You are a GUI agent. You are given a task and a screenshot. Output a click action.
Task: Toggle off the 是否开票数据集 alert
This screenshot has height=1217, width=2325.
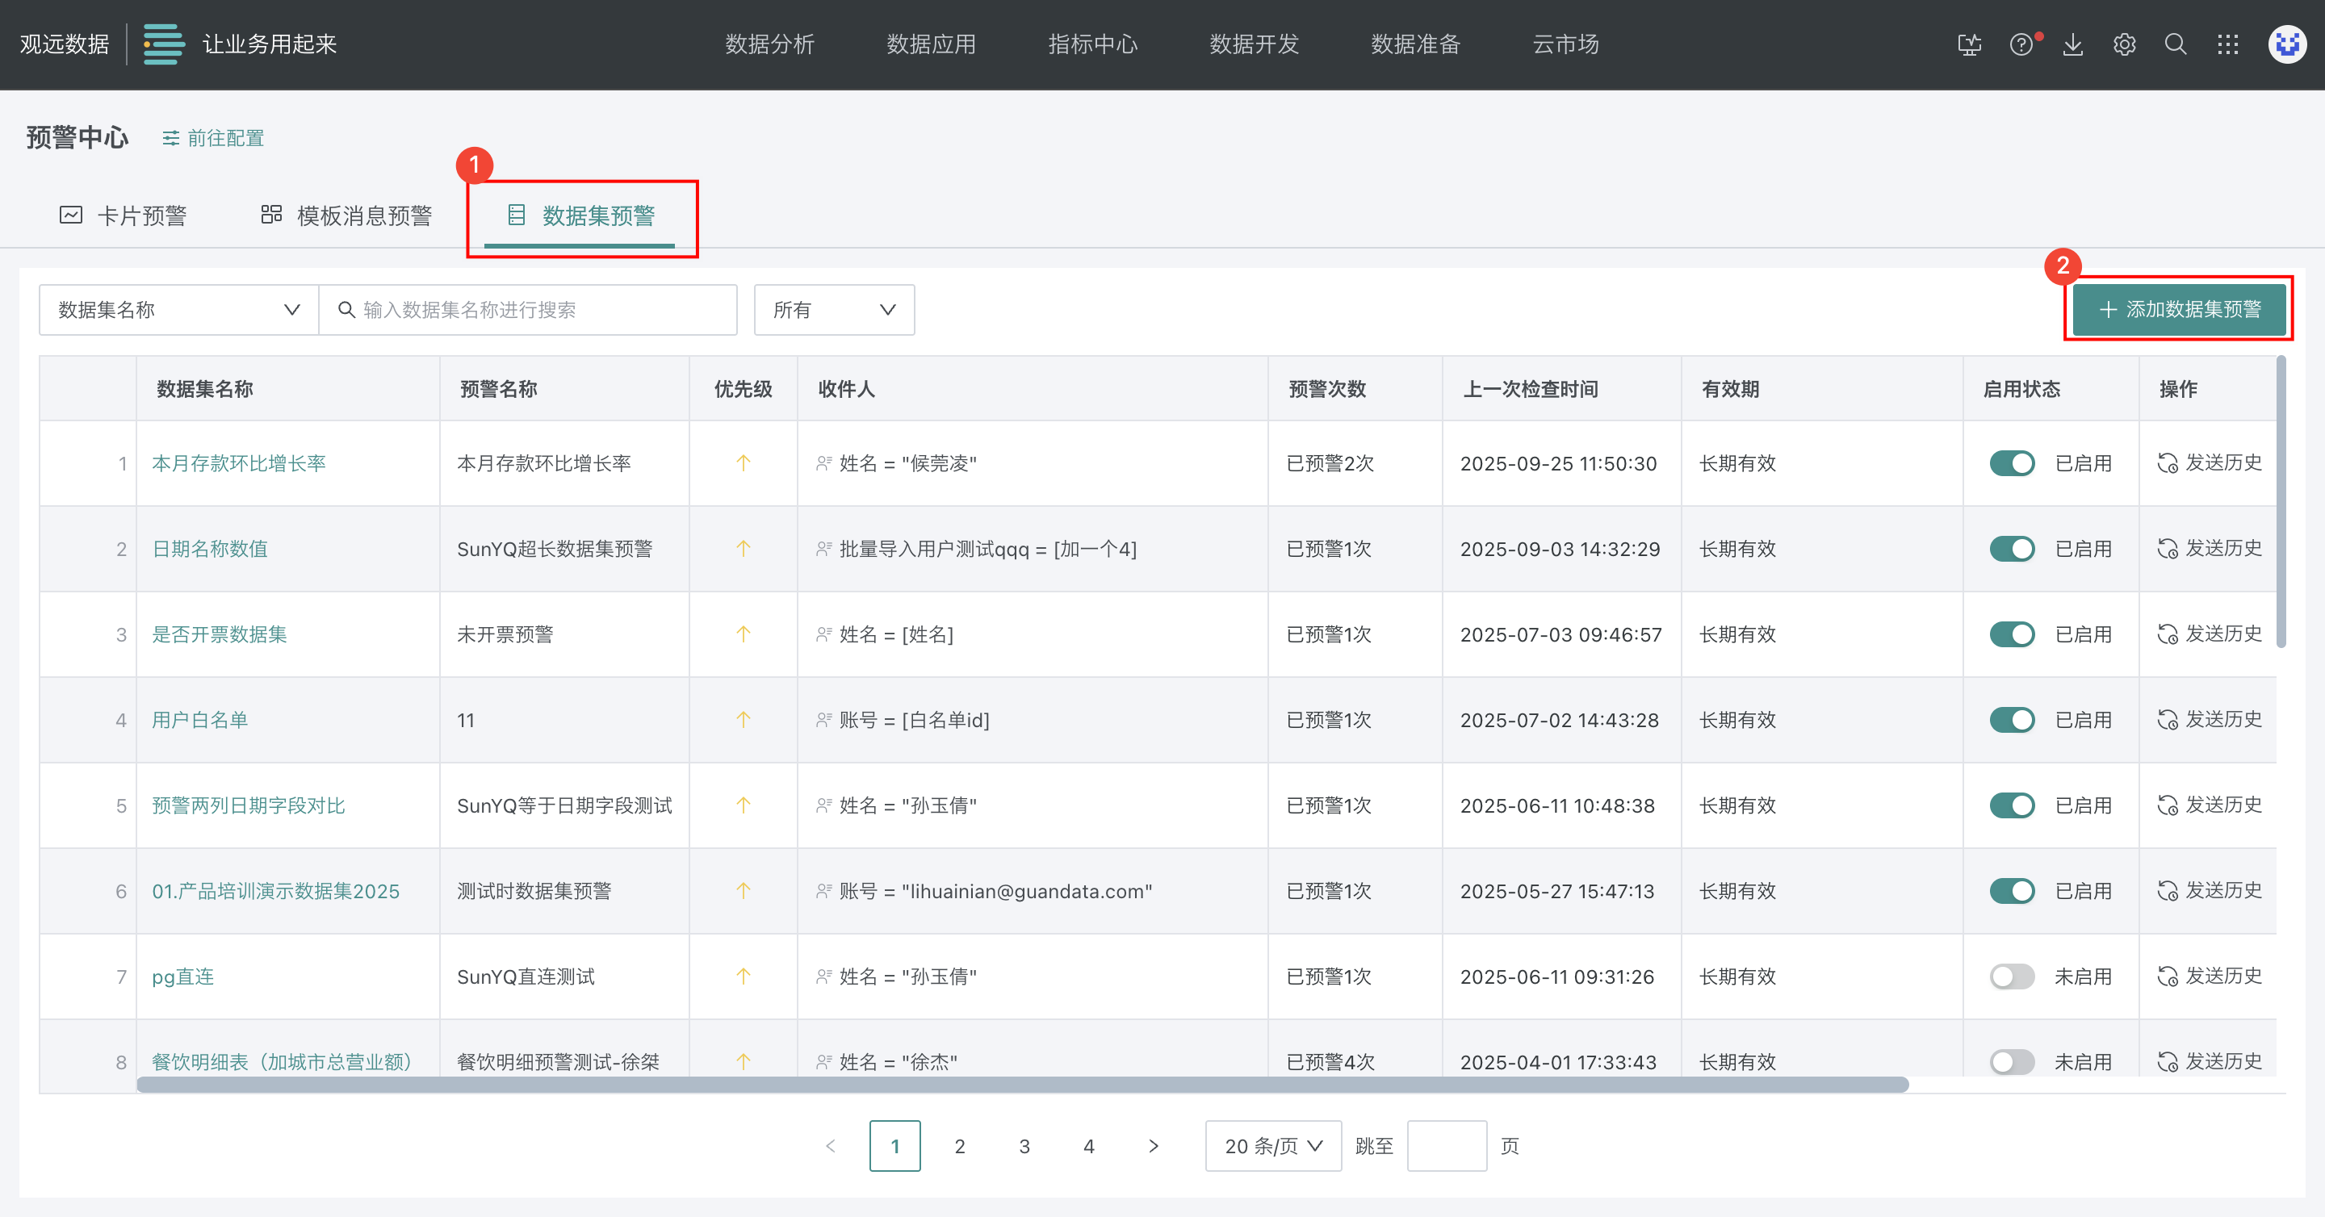coord(2012,635)
